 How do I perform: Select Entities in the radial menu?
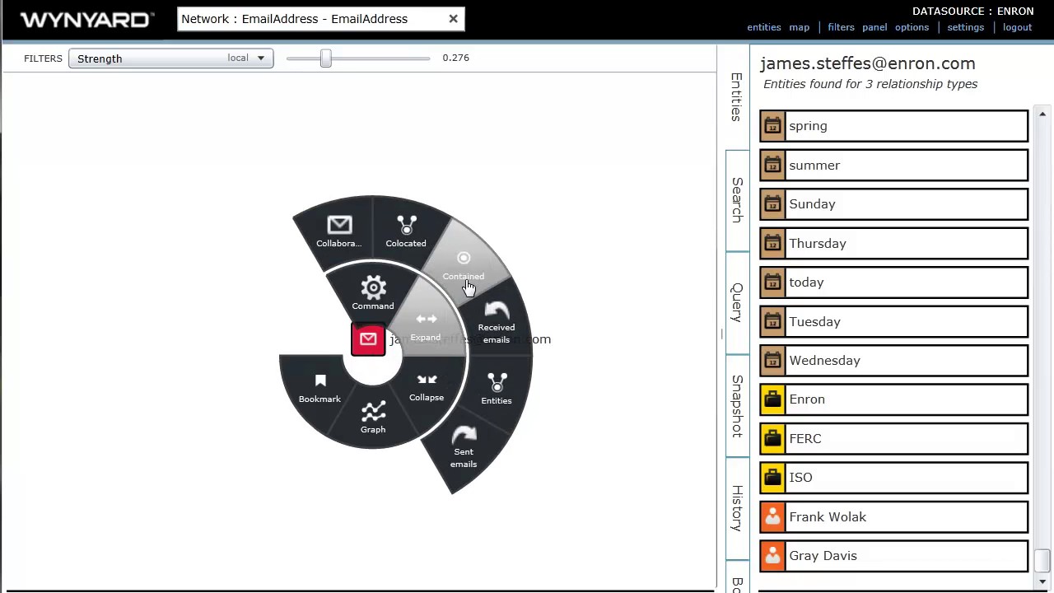[497, 389]
